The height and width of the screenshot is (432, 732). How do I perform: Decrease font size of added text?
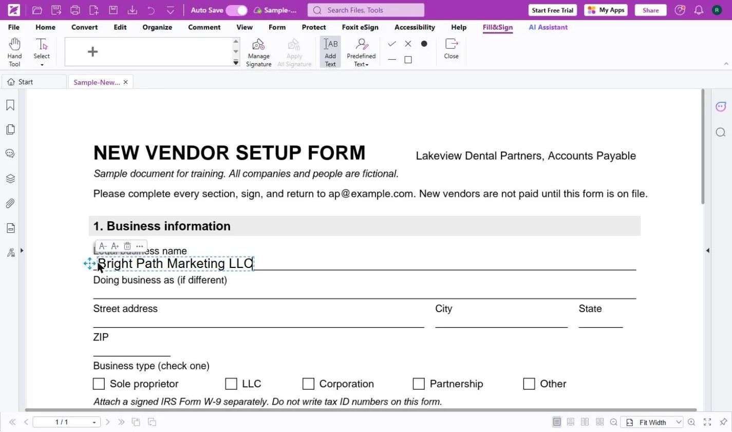click(x=103, y=246)
